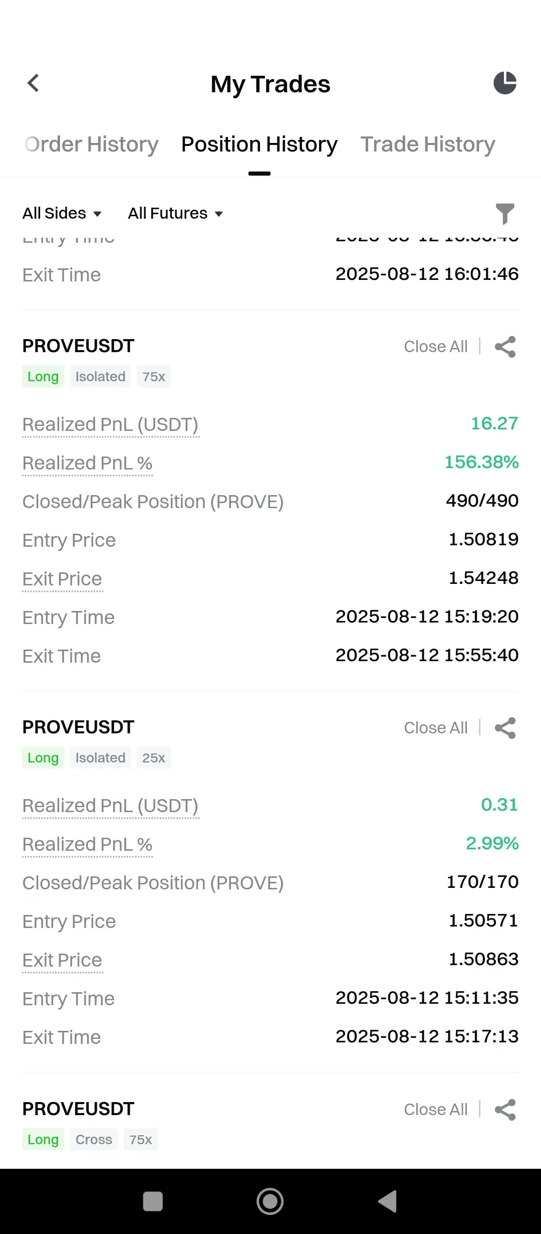Share the 25x Isolated PROVEUSDT position
This screenshot has height=1234, width=541.
505,728
